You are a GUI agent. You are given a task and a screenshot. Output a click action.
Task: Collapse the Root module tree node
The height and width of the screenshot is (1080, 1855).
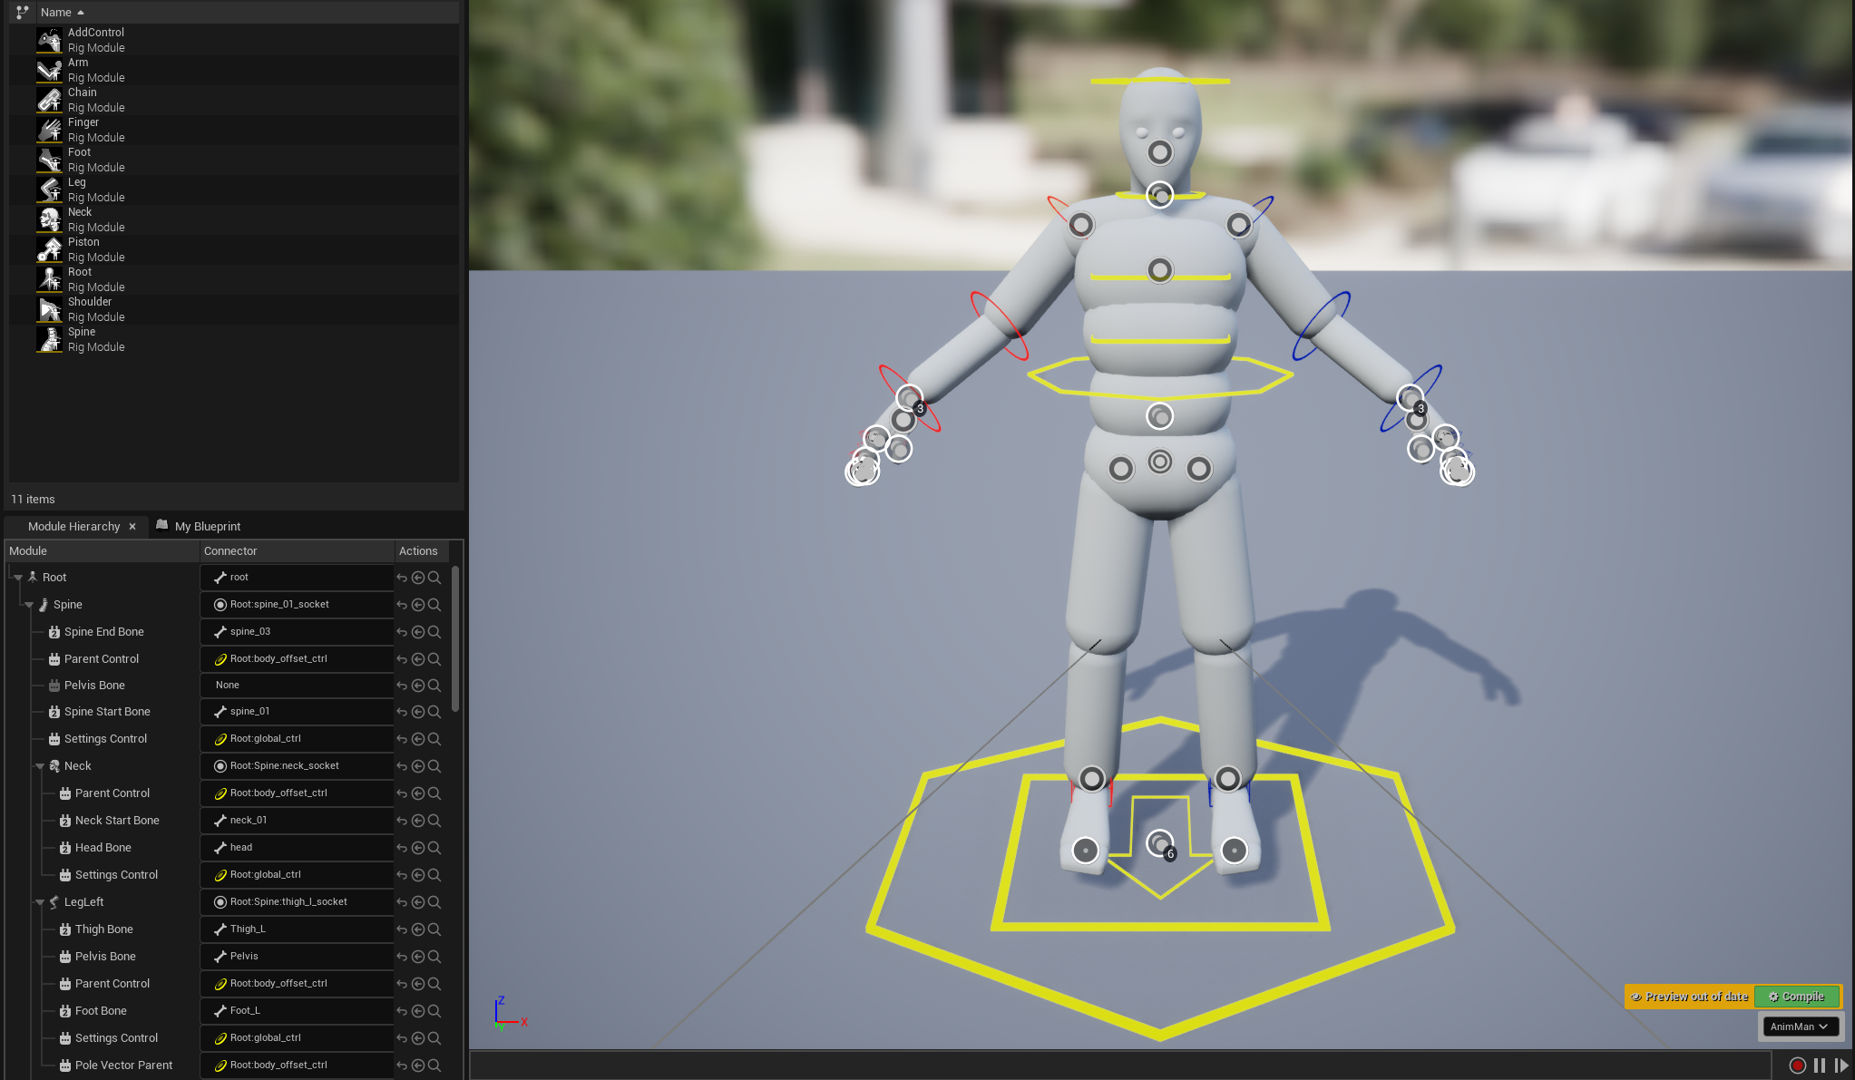(18, 578)
